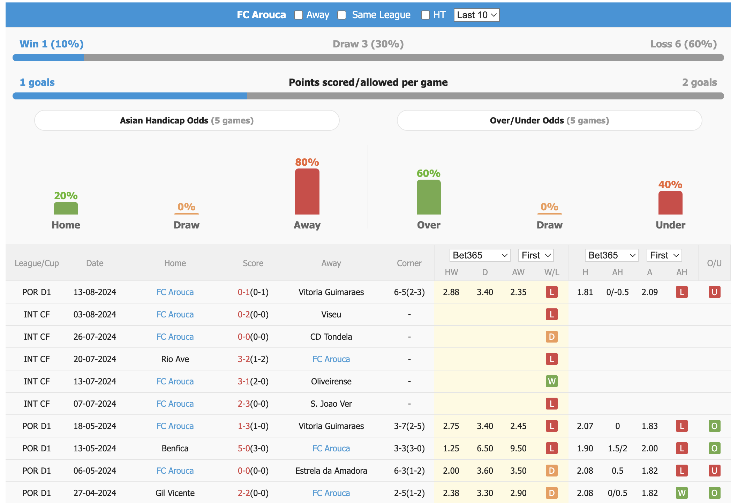738x503 pixels.
Task: Click handicap L badge in Estrela da Amadora row
Action: pos(682,471)
